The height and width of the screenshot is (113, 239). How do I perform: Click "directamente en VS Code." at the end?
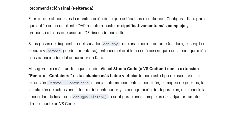[52, 104]
